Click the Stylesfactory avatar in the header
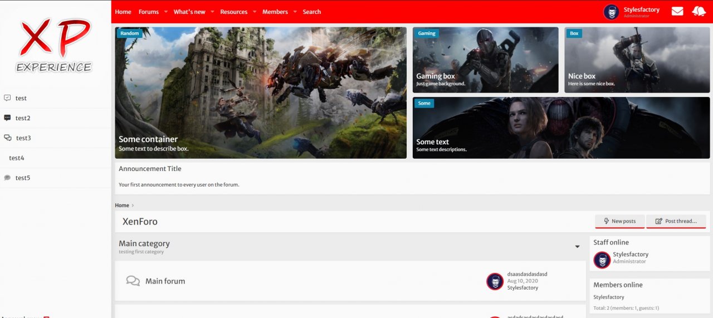Viewport: 713px width, 318px height. click(x=611, y=12)
